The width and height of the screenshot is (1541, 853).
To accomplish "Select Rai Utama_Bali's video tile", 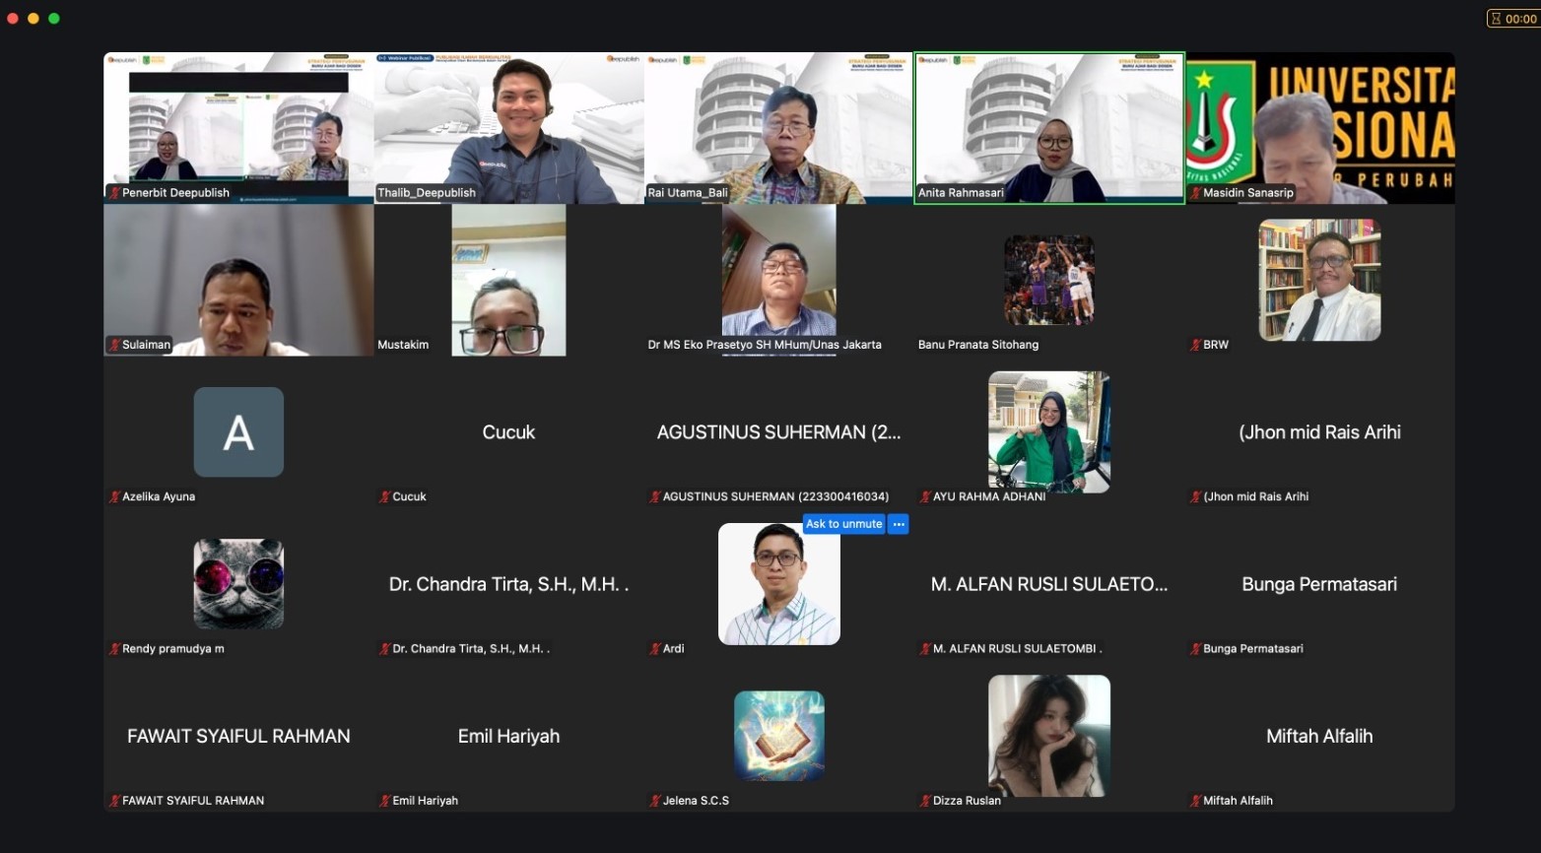I will tap(778, 128).
